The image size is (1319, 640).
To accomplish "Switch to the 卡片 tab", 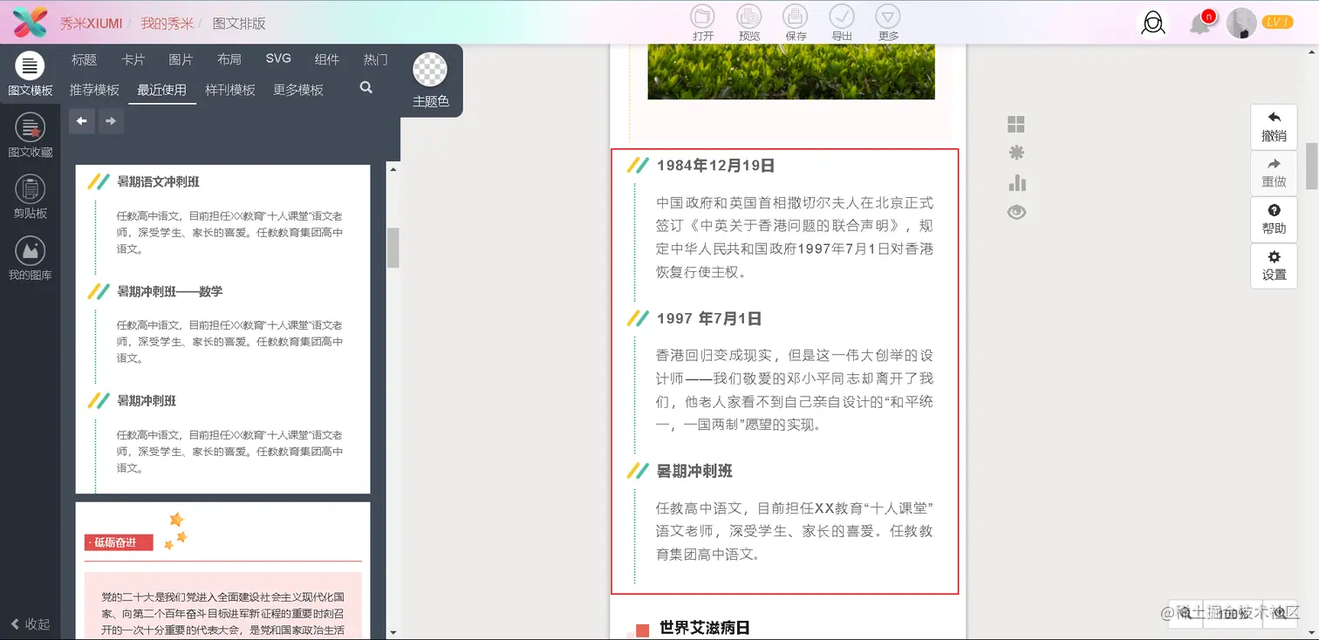I will coord(133,59).
